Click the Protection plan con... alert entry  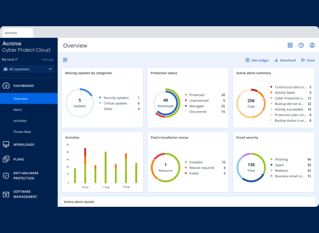[x=291, y=115]
